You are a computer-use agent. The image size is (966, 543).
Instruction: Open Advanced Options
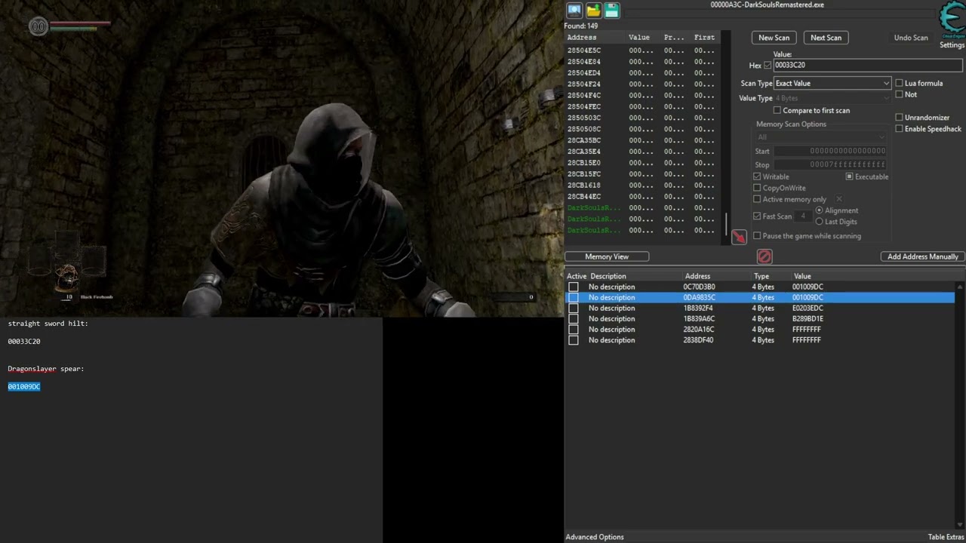point(595,537)
